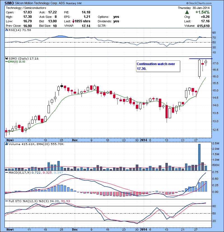Click the Volume 415.61K, EMA(20) 555.70K label
Image resolution: width=224 pixels, height=232 pixels.
coord(36,144)
